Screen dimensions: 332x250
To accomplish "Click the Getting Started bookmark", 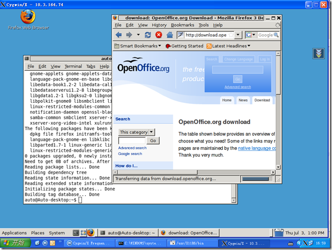I will 184,46.
